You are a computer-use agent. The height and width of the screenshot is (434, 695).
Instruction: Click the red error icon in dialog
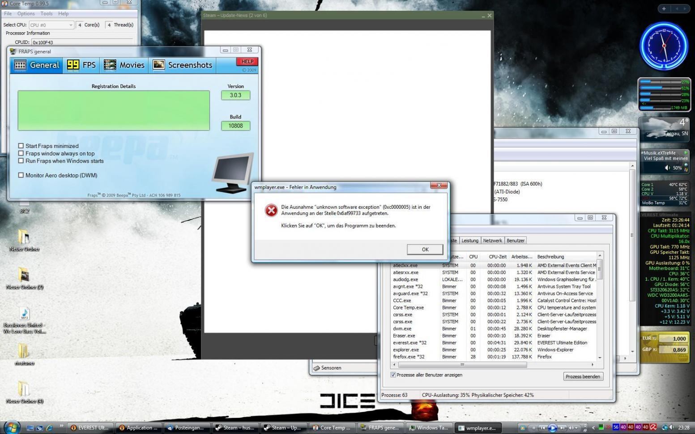[x=271, y=210]
